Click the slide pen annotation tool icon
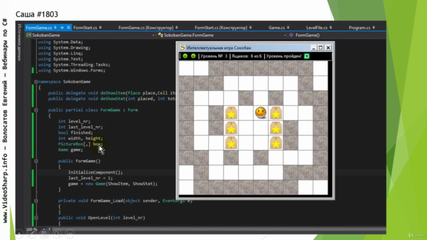 (x=31, y=233)
